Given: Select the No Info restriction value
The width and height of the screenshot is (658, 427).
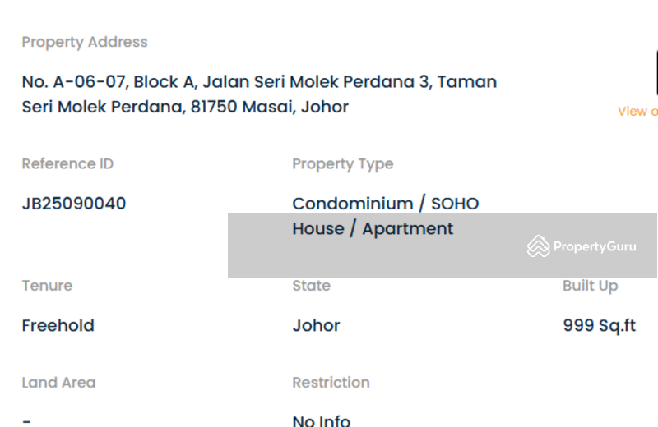Looking at the screenshot, I should (x=322, y=420).
